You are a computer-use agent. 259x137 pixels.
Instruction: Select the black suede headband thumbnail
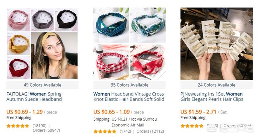pyautogui.click(x=66, y=20)
